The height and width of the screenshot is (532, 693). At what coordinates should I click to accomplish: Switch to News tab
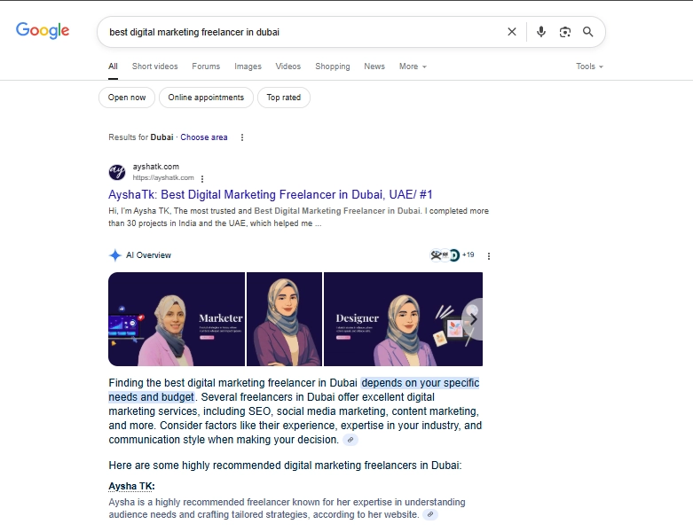click(x=374, y=66)
